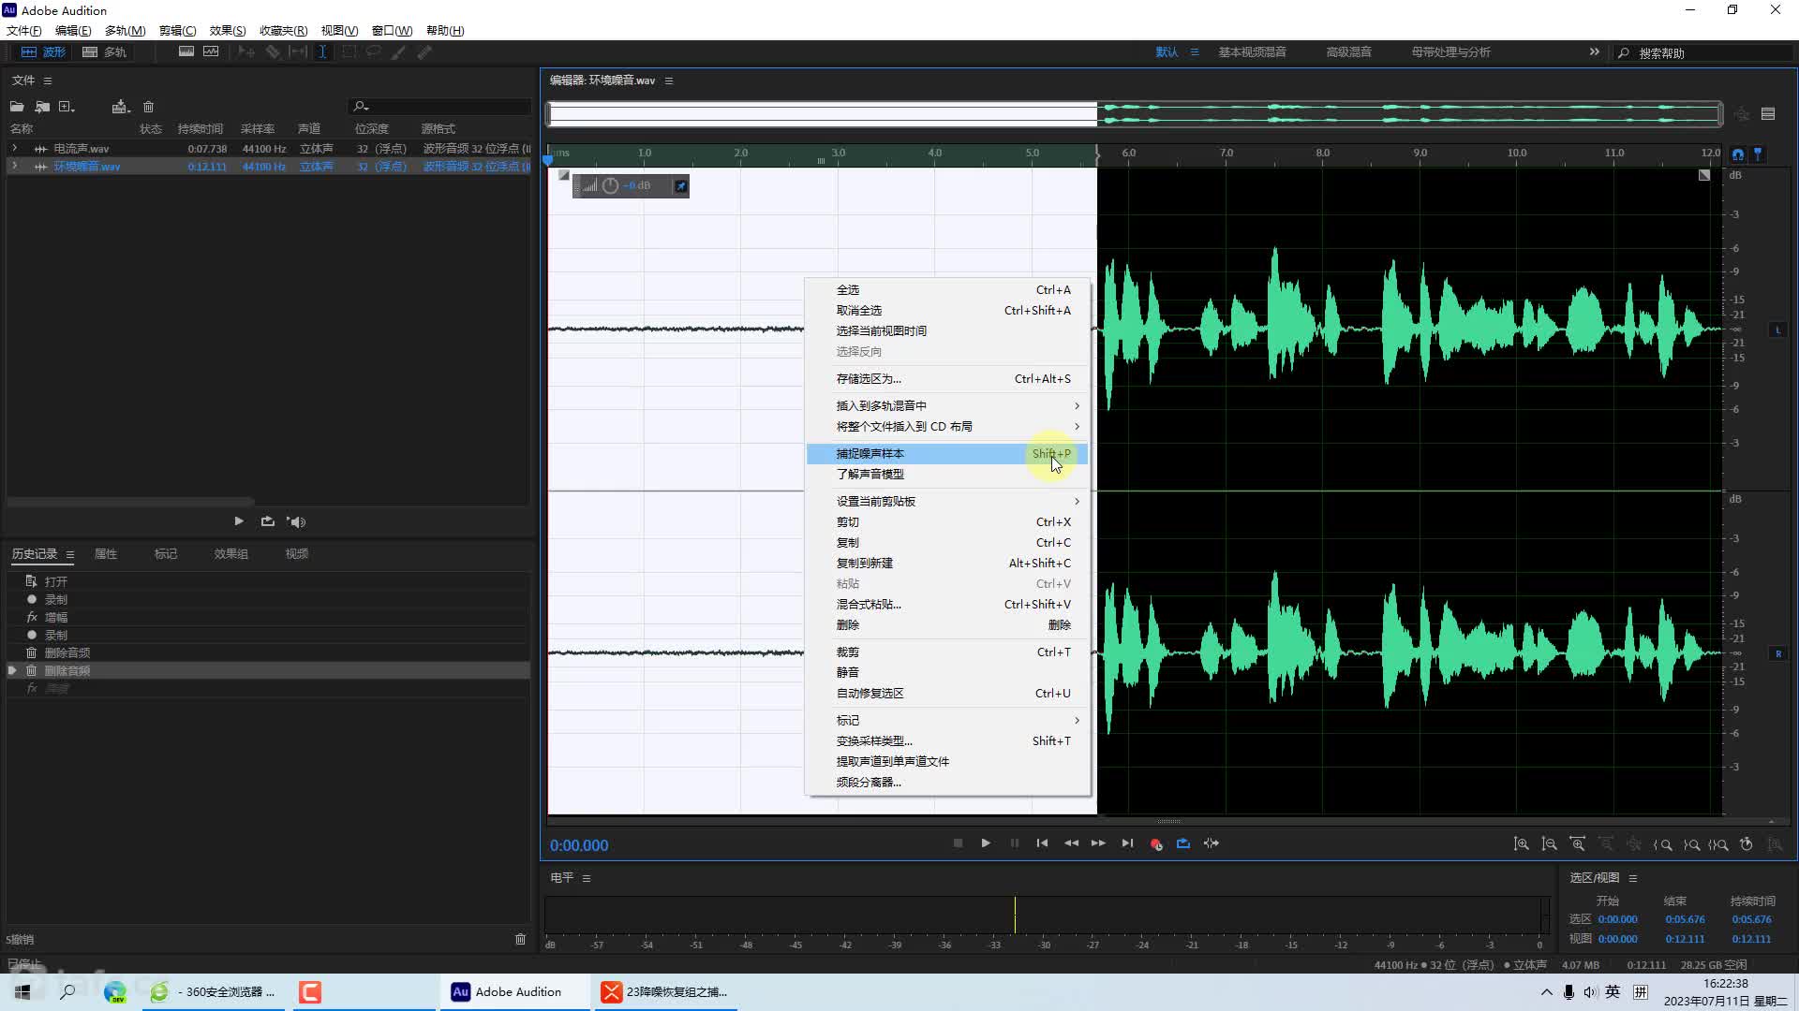This screenshot has width=1799, height=1011.
Task: Choose 存储选区为... in the context menu
Action: (x=947, y=379)
